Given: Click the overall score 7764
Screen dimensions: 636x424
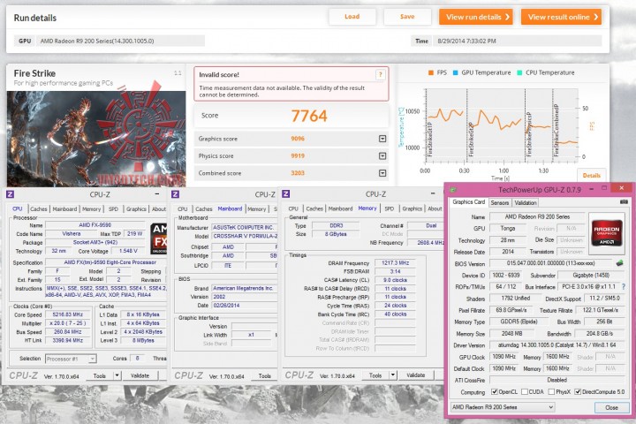Looking at the screenshot, I should click(x=309, y=116).
